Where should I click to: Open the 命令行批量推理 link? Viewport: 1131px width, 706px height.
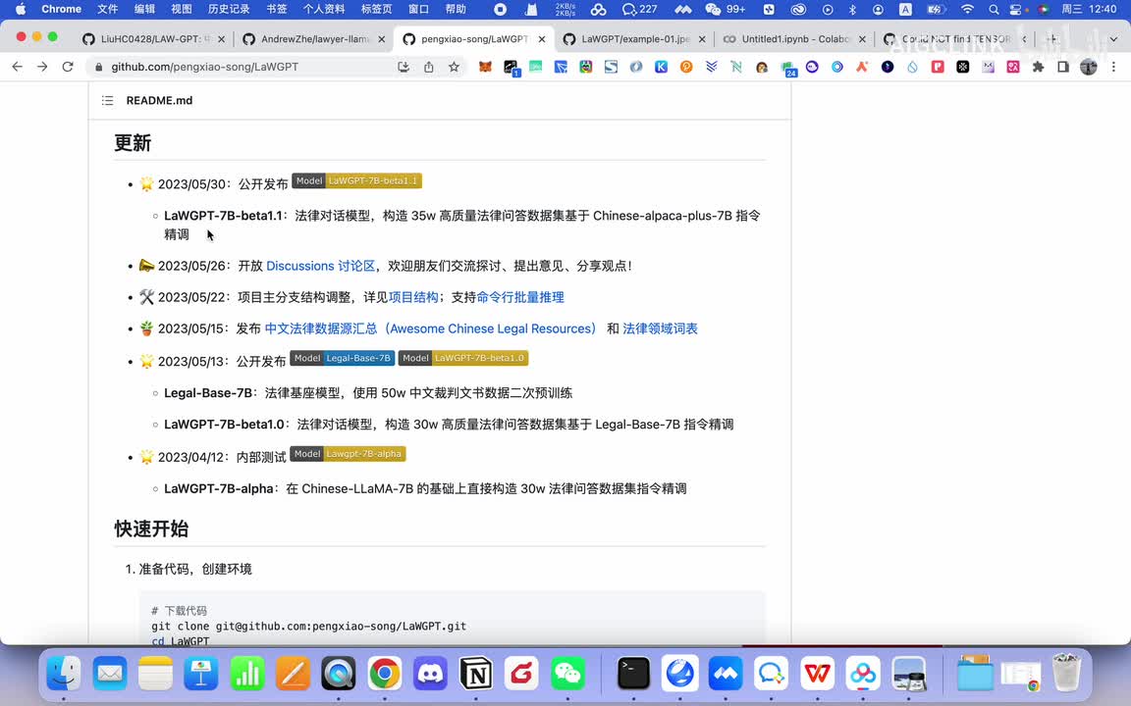[520, 297]
